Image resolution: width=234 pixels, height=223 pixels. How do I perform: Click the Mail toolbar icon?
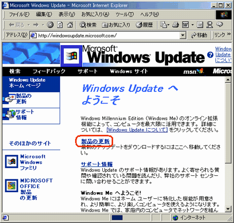pyautogui.click(x=164, y=25)
